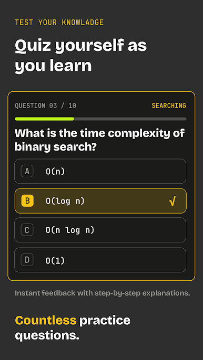The width and height of the screenshot is (203, 360).
Task: Select the A letter badge icon
Action: pyautogui.click(x=27, y=171)
